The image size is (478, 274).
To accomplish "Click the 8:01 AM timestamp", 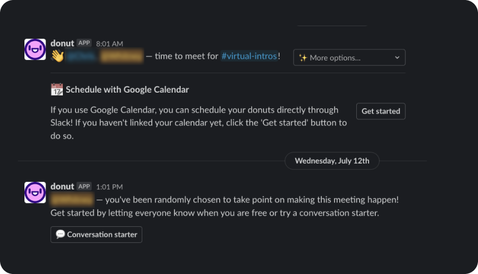I will 109,44.
